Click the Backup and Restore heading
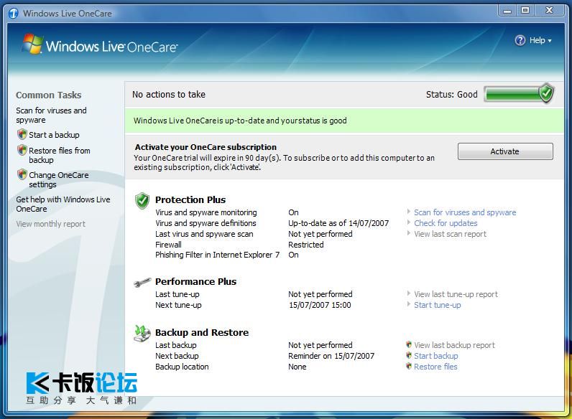Screen dimensions: 572x419 coord(202,332)
